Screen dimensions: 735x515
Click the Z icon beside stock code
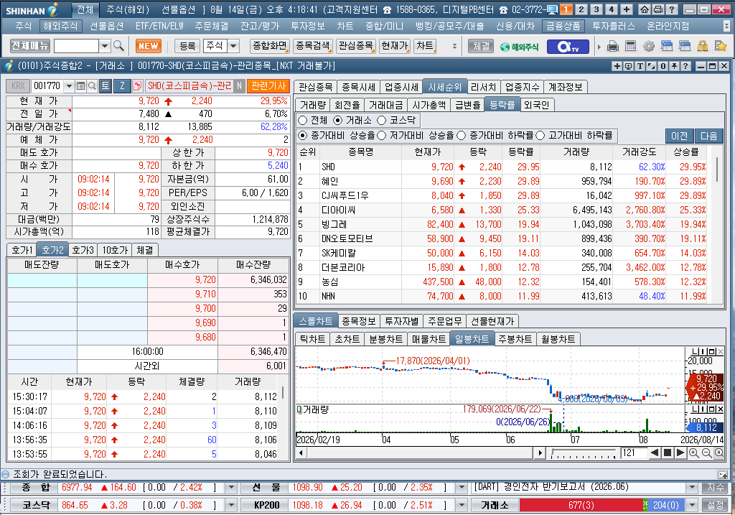[122, 86]
